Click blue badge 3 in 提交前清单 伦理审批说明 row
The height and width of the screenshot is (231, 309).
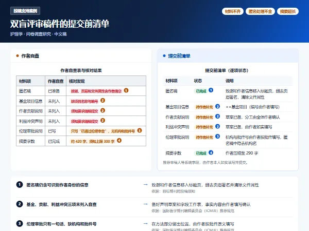tap(217, 137)
